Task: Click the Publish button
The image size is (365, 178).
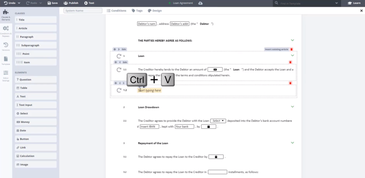Action: [71, 3]
